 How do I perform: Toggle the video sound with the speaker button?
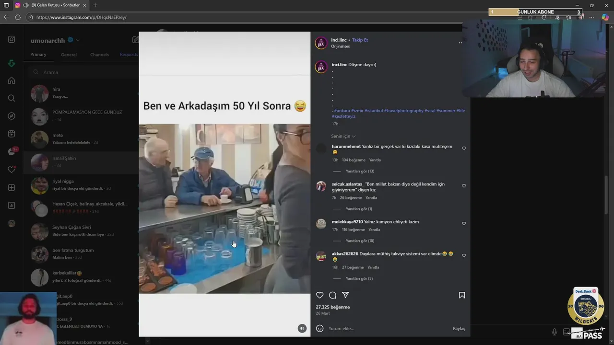click(302, 328)
